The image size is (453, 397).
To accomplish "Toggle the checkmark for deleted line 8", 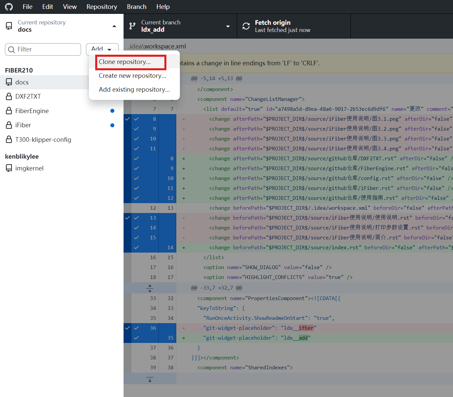I will tap(136, 119).
